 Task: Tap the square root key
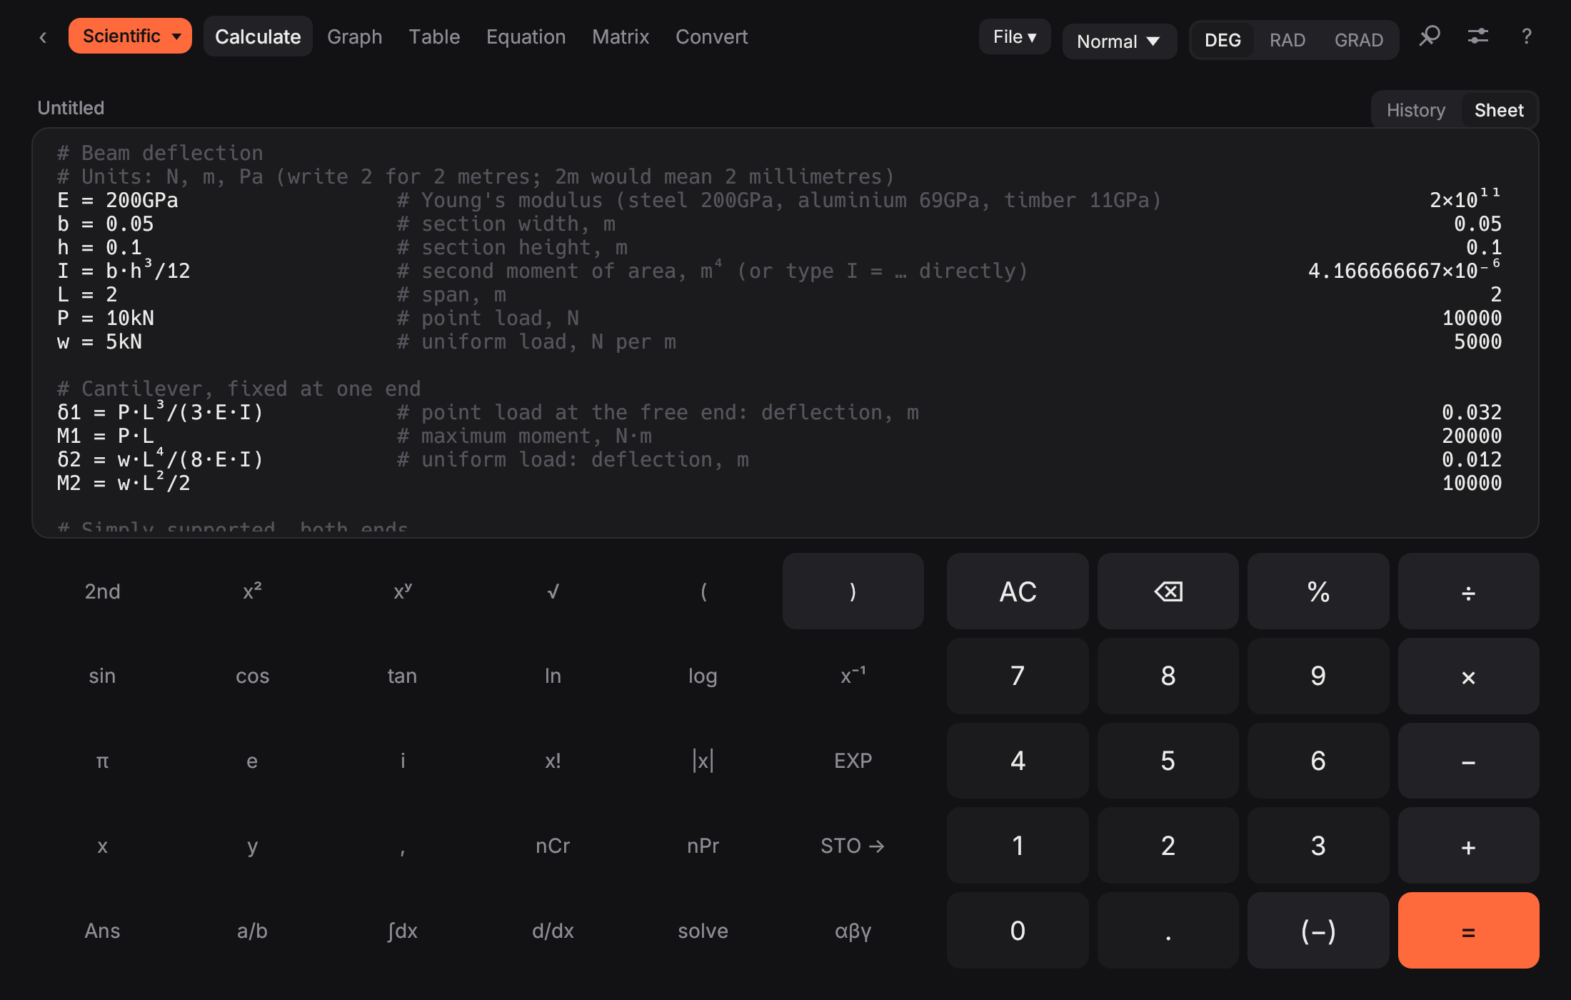(x=553, y=591)
